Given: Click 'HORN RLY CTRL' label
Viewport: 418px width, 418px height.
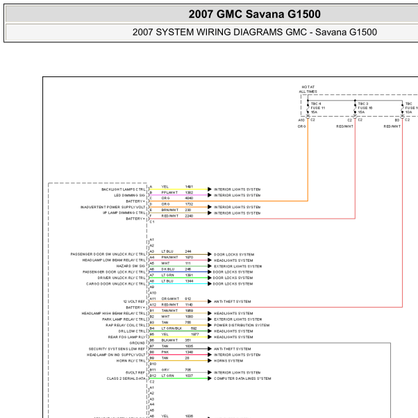Looking at the screenshot, I should pyautogui.click(x=131, y=360).
